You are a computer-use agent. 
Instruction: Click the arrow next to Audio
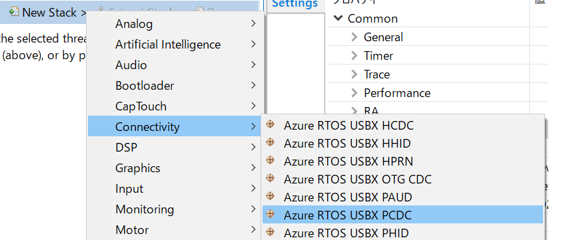254,64
